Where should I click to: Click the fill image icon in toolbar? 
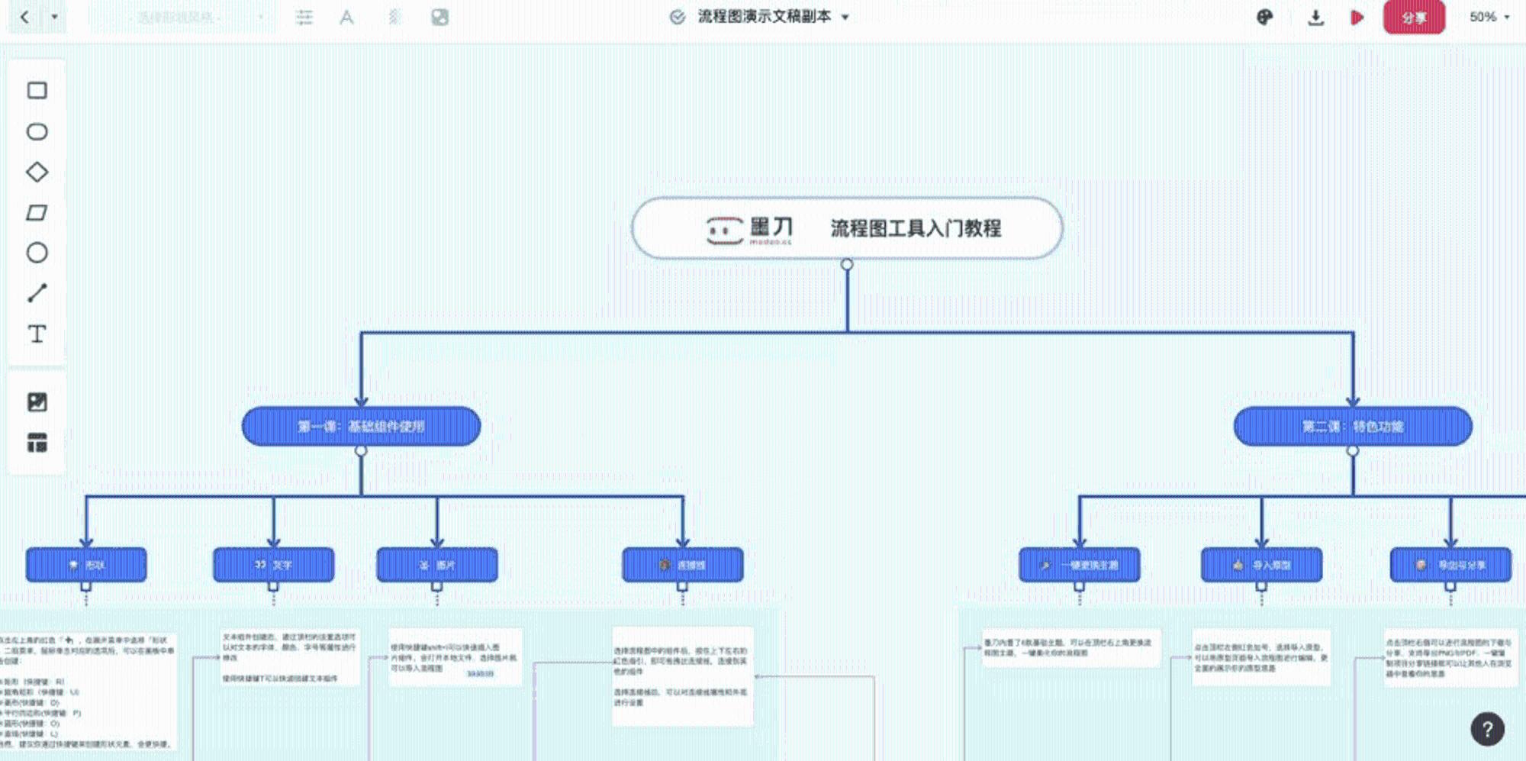tap(439, 17)
